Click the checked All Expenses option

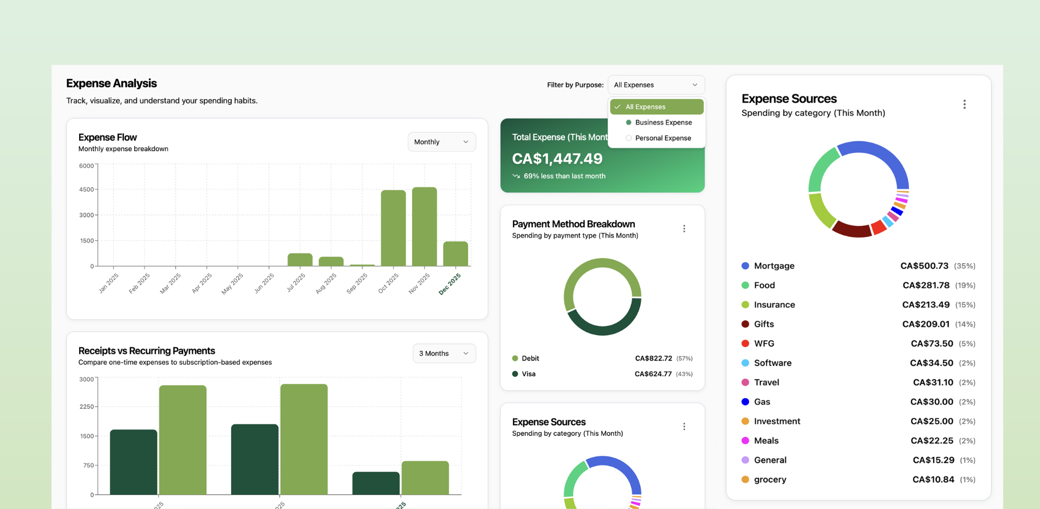pos(656,107)
